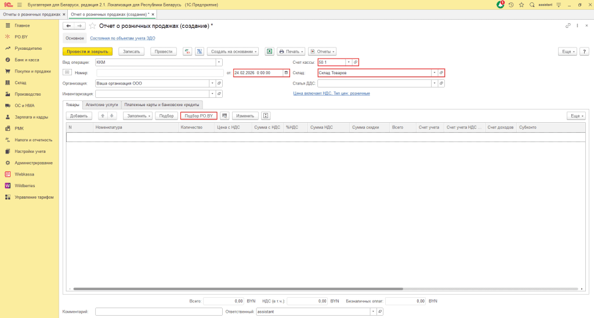This screenshot has height=318, width=594.
Task: Expand the Печать menu button
Action: point(291,51)
